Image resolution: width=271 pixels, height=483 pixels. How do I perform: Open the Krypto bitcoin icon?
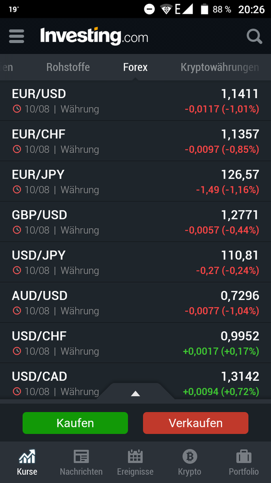click(190, 457)
